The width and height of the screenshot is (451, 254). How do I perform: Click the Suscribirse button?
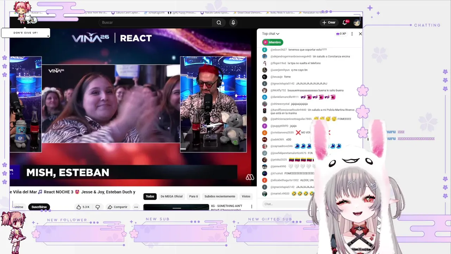(x=39, y=207)
